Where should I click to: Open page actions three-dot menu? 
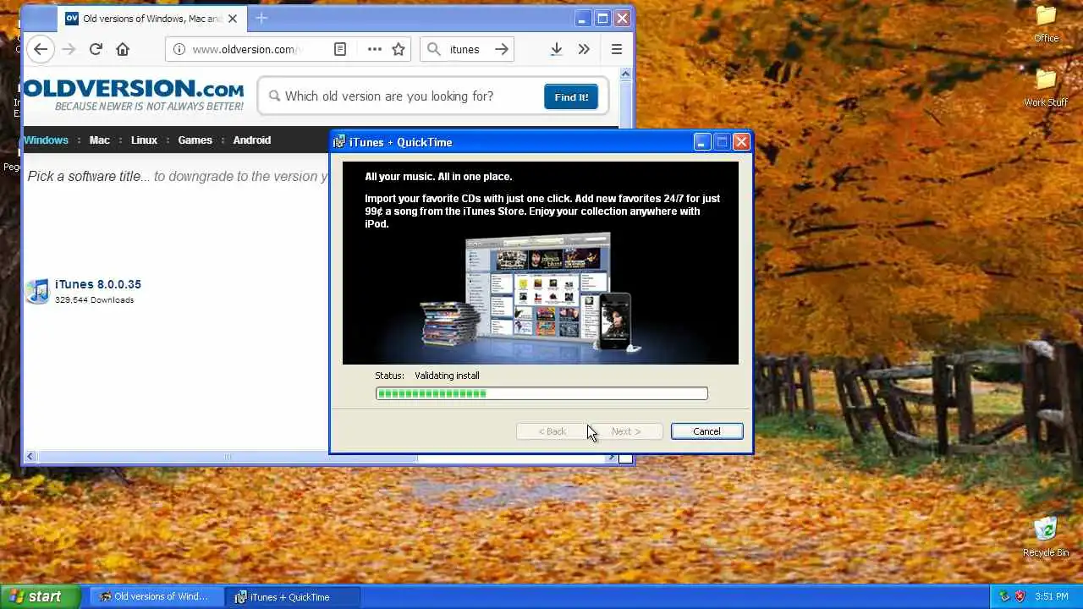[374, 49]
